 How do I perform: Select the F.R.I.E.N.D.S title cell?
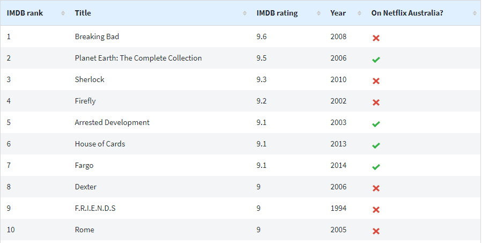(x=95, y=208)
